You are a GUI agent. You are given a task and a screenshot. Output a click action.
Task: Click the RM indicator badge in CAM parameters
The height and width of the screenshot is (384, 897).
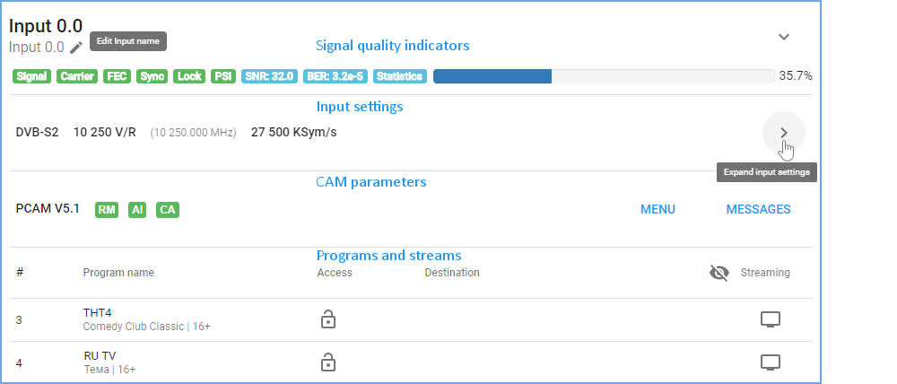[107, 210]
